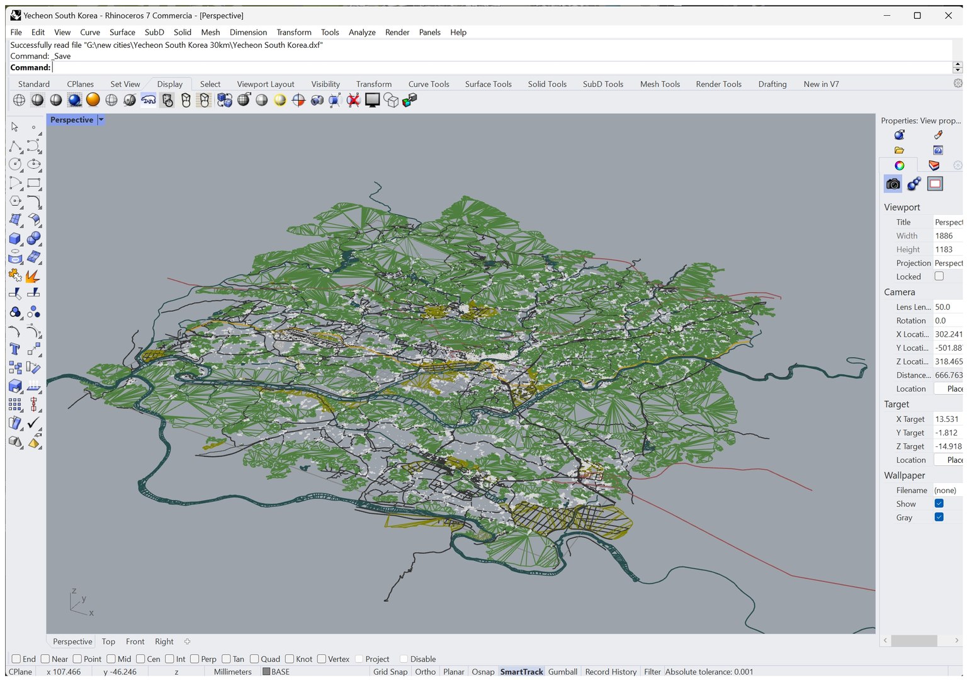Select the Box solid tool

pos(15,239)
